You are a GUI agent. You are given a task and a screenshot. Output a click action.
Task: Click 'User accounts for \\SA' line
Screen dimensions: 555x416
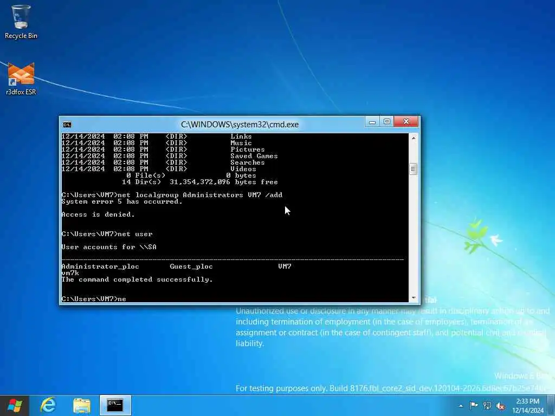(x=108, y=247)
